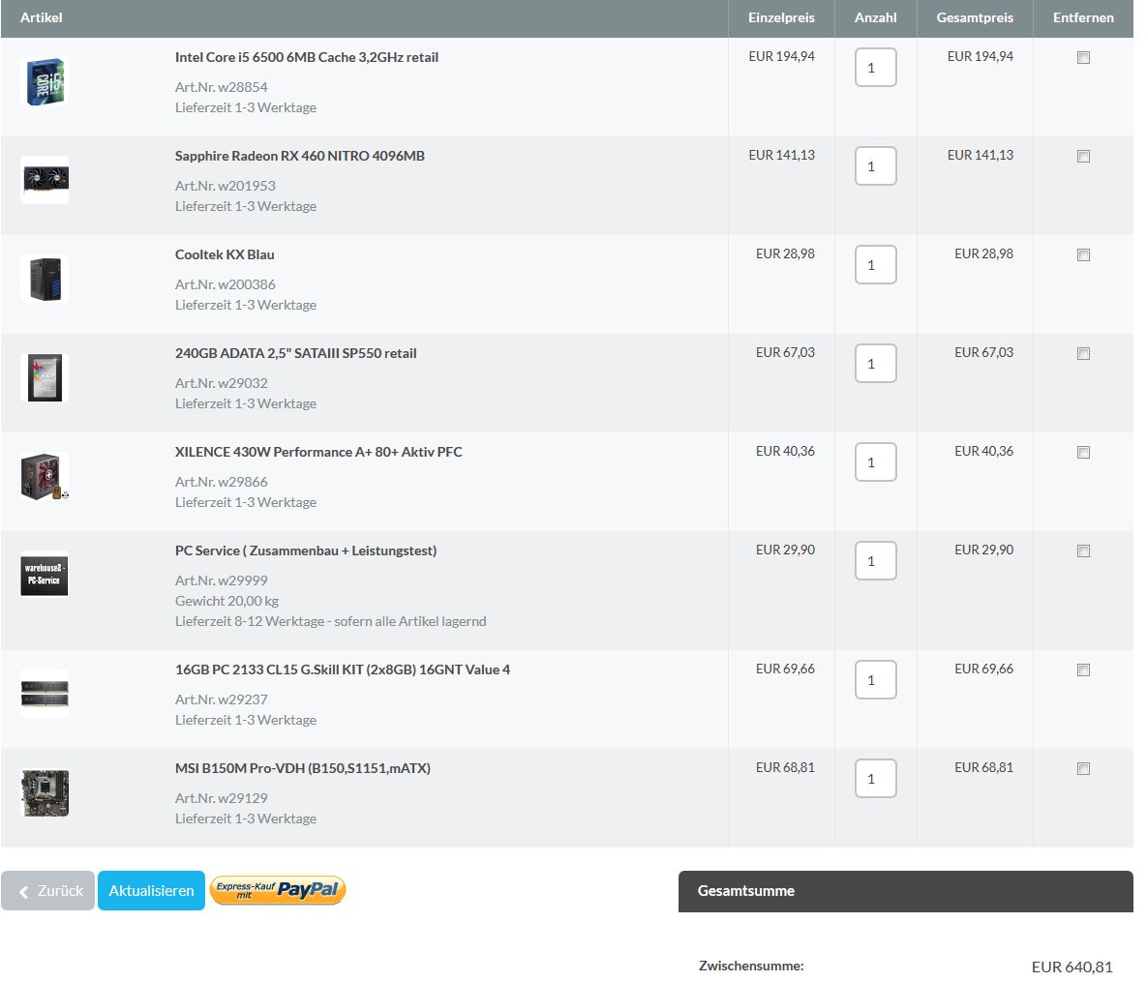Open the Sapphire Radeon graphics card thumbnail
The height and width of the screenshot is (982, 1147).
[45, 180]
